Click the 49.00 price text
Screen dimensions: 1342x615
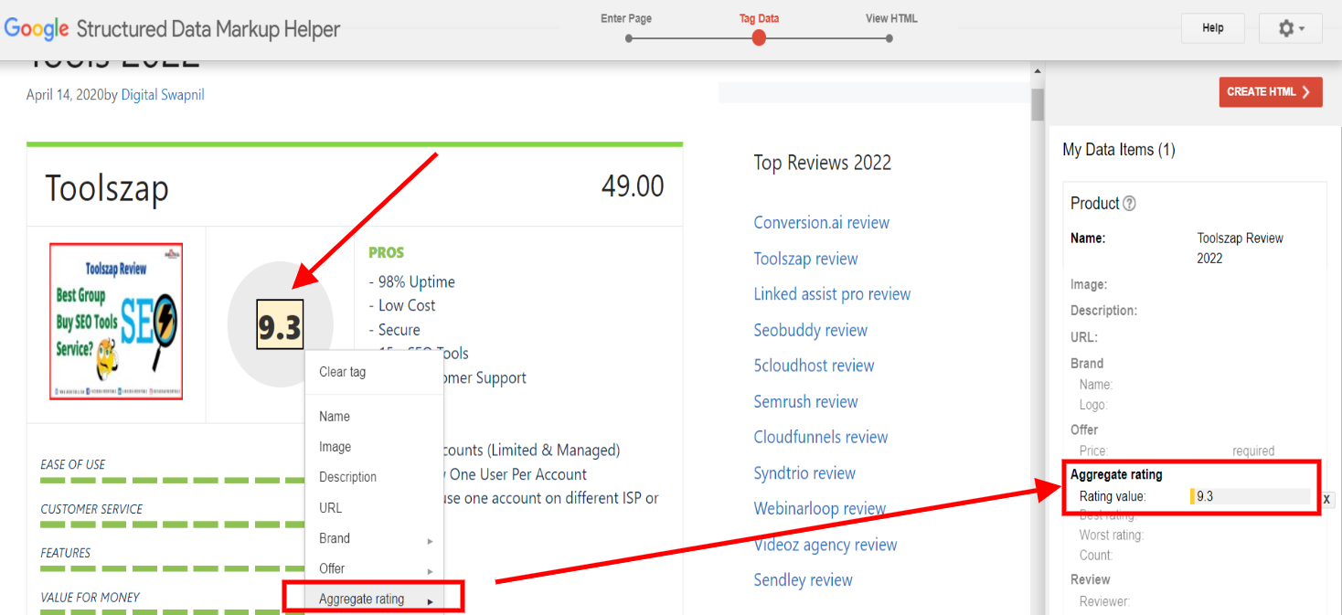point(633,186)
